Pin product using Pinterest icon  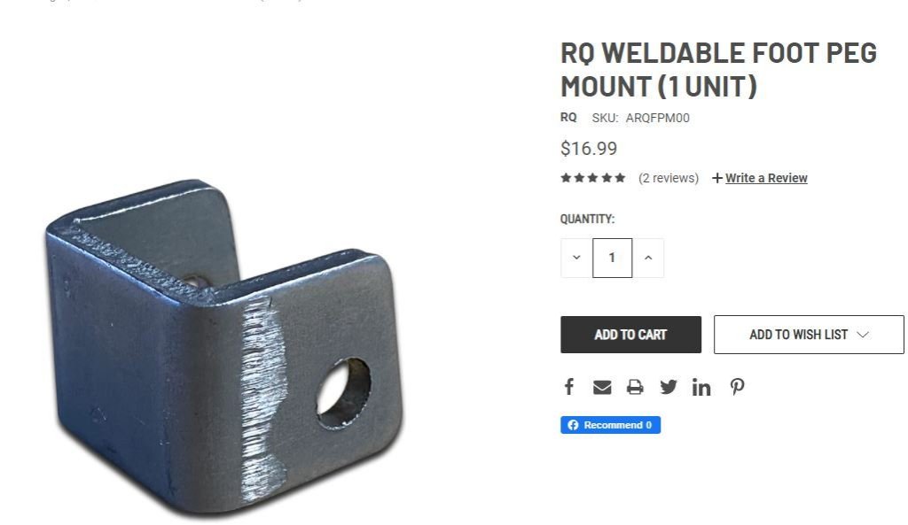(737, 387)
